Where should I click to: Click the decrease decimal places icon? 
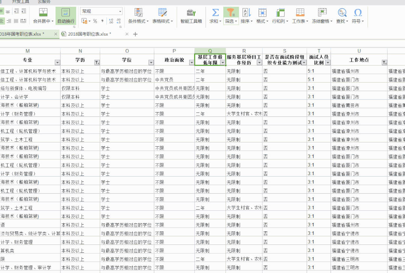[x=119, y=21]
